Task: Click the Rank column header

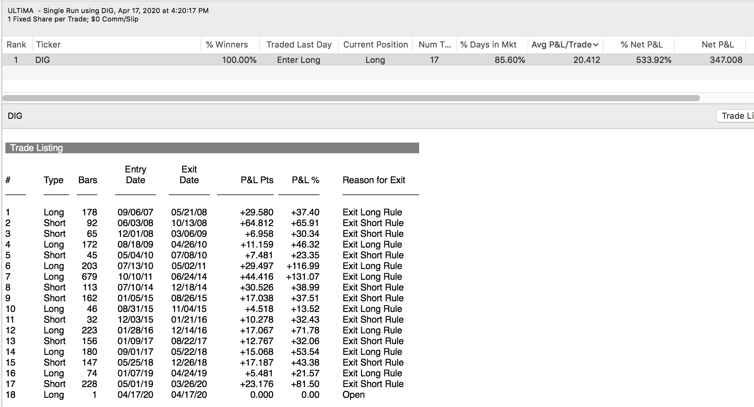Action: 16,45
